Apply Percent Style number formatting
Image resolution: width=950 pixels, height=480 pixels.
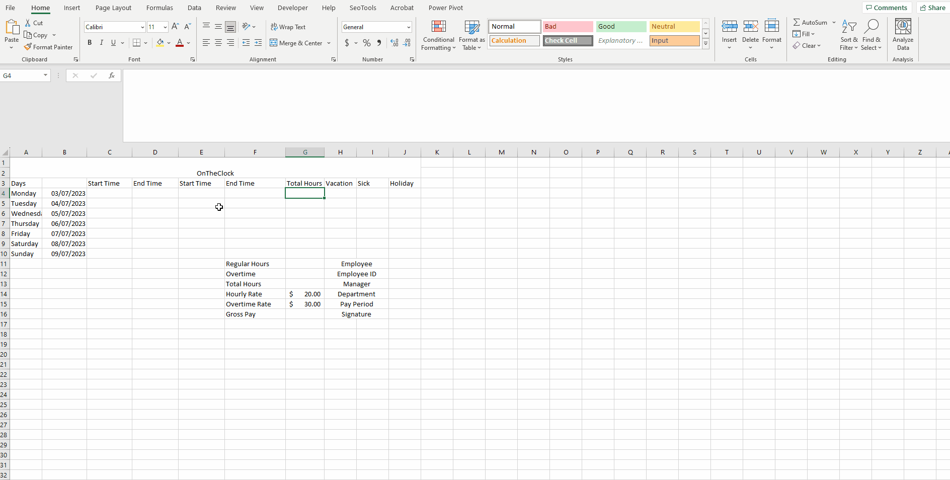point(366,43)
